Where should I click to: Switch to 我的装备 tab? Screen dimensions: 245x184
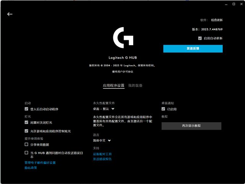tap(135, 85)
